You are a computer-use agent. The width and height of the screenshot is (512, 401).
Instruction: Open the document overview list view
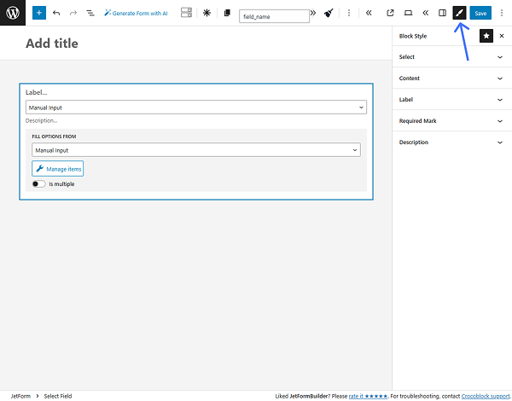click(90, 13)
